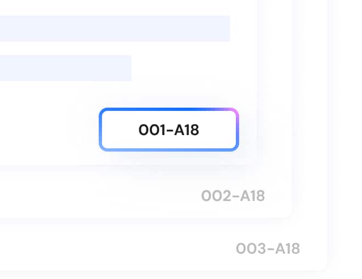Select the 002-A18 card label
362x279 pixels.
[233, 196]
